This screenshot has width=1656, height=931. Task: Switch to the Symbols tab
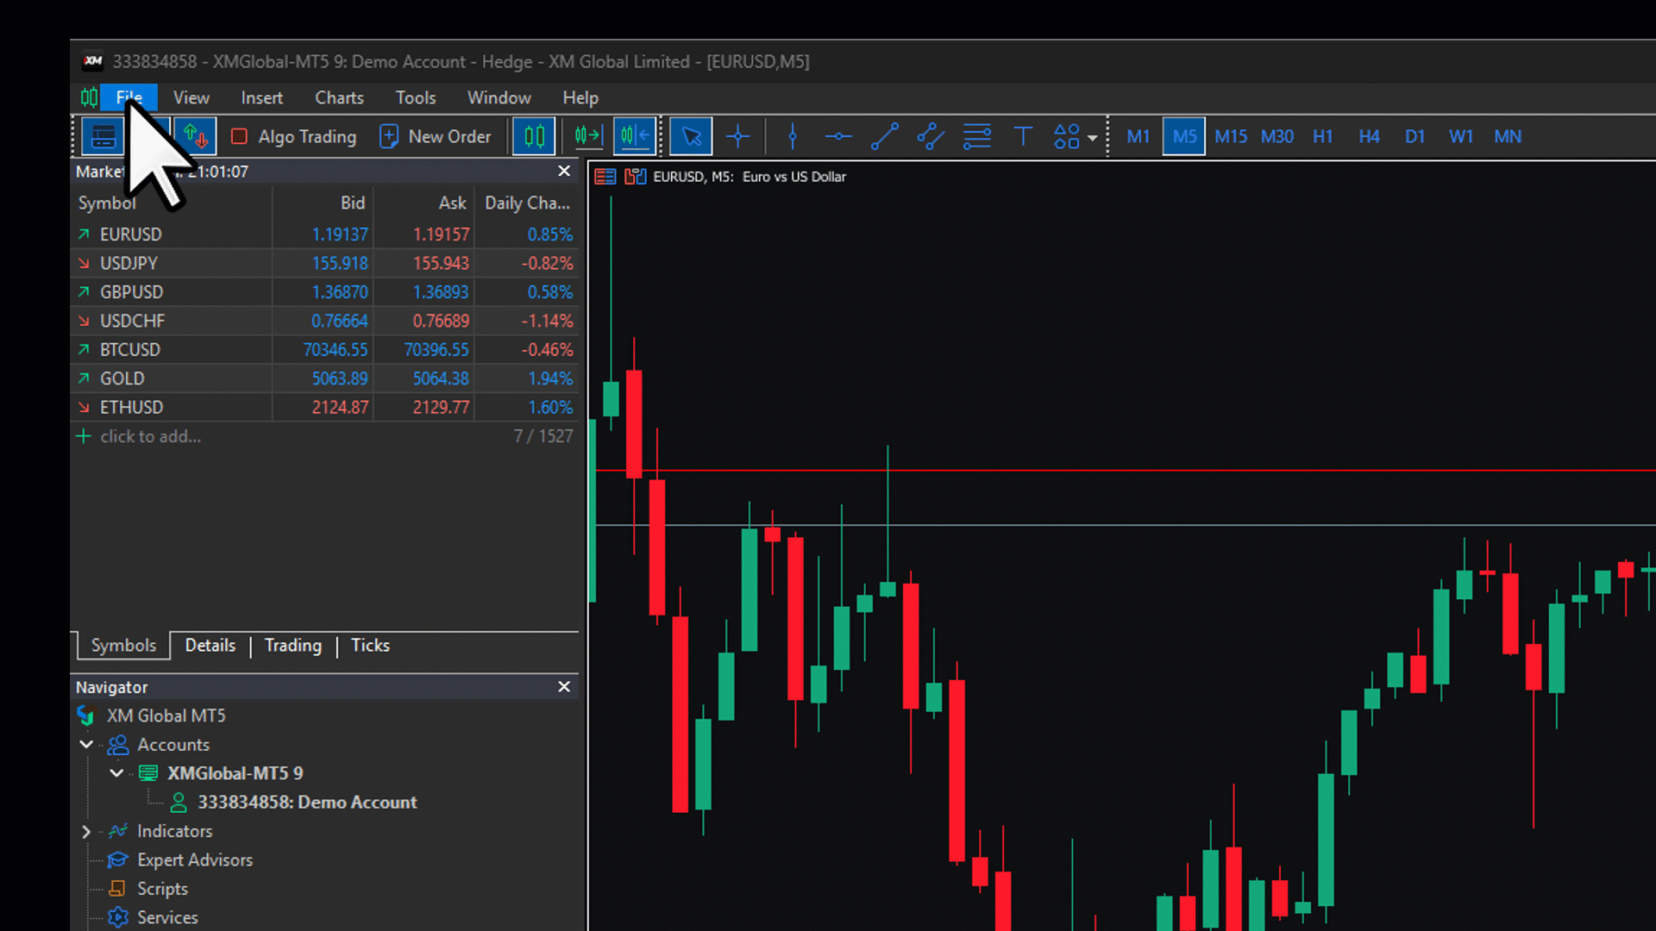click(124, 645)
